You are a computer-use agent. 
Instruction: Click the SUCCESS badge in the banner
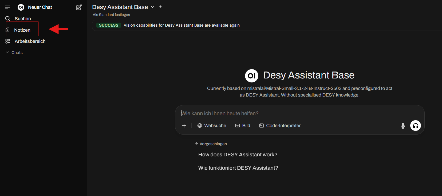[109, 25]
